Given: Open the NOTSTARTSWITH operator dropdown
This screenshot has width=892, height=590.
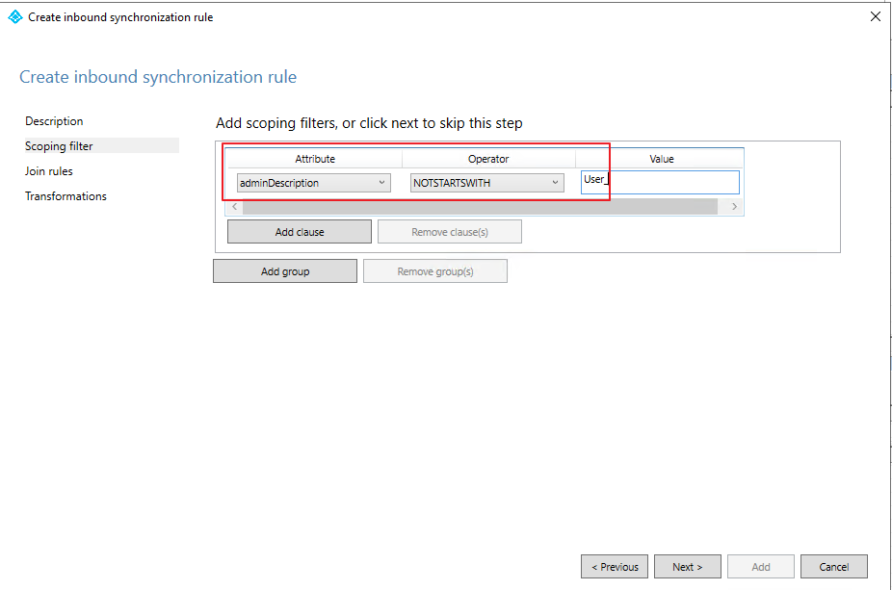Looking at the screenshot, I should pyautogui.click(x=487, y=183).
